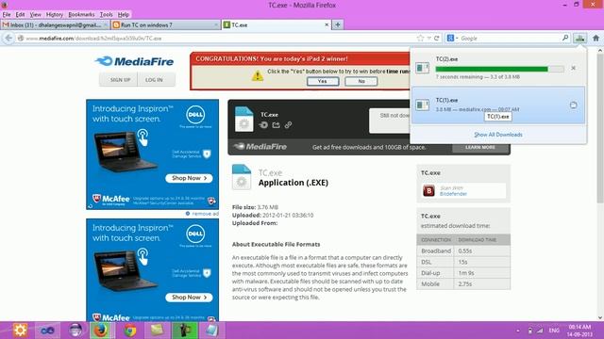Image resolution: width=604 pixels, height=339 pixels.
Task: Cancel the TC(2).exe download
Action: tap(573, 68)
